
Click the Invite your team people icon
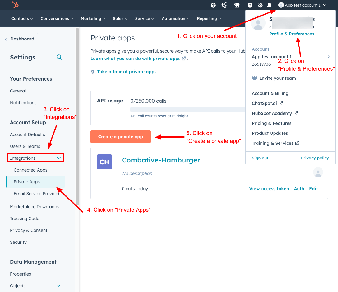click(x=255, y=78)
